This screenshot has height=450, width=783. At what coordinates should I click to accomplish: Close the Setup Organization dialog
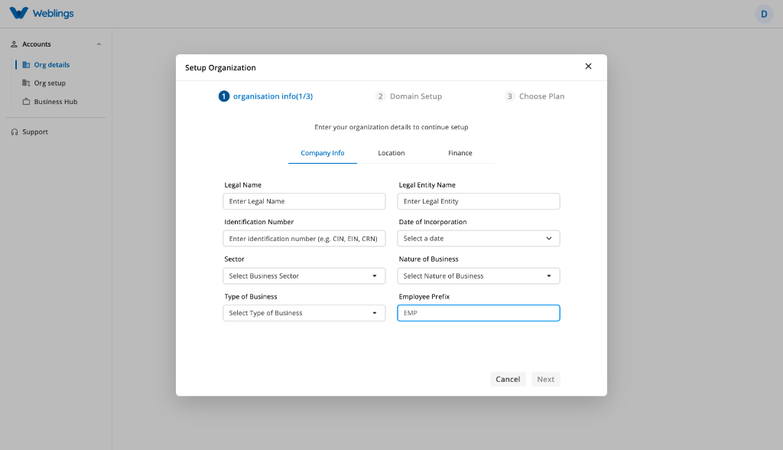pos(588,66)
